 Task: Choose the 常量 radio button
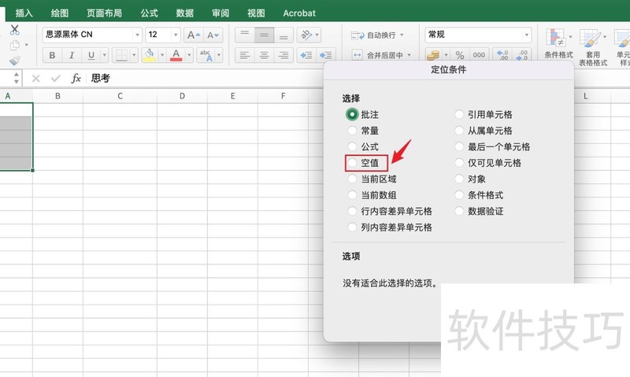353,131
